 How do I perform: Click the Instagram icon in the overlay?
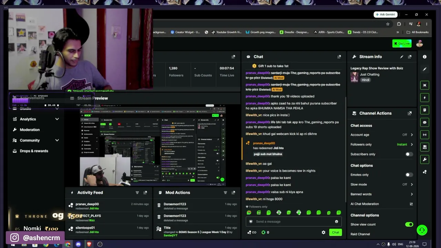(14, 238)
